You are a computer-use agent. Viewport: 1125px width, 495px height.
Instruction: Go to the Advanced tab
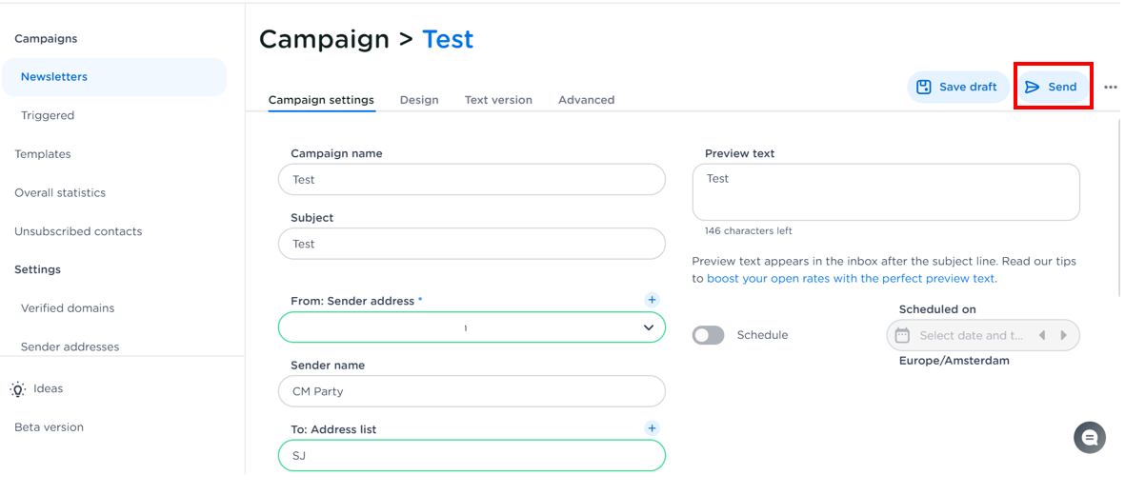586,100
